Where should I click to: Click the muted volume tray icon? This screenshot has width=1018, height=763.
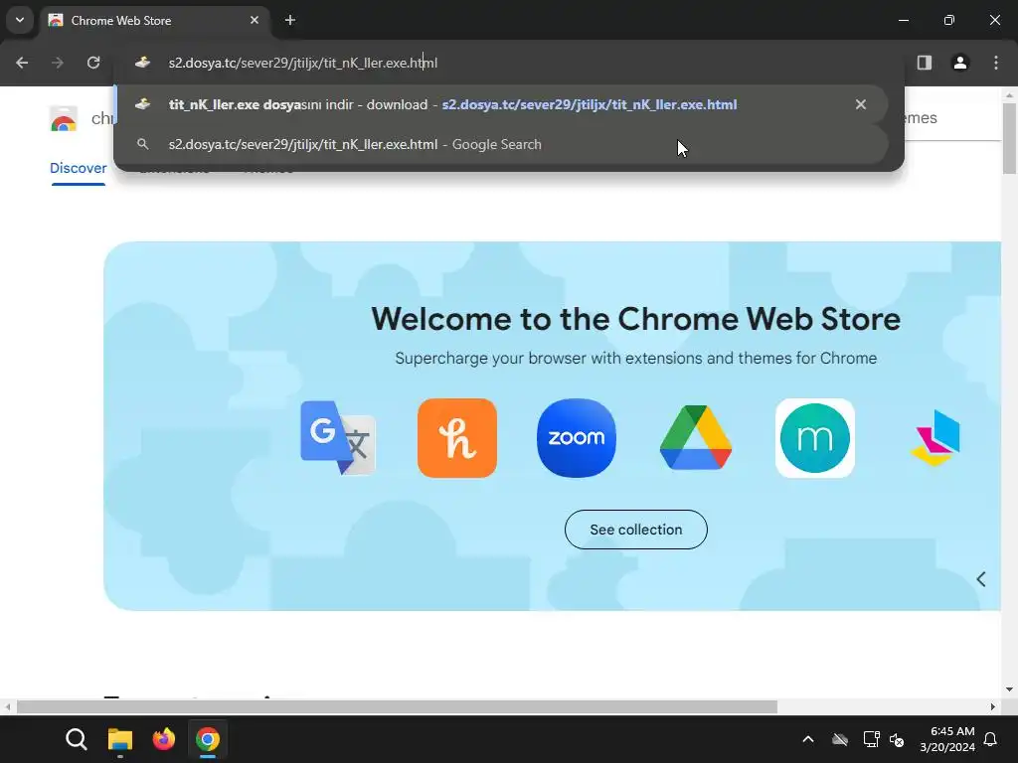pyautogui.click(x=898, y=739)
